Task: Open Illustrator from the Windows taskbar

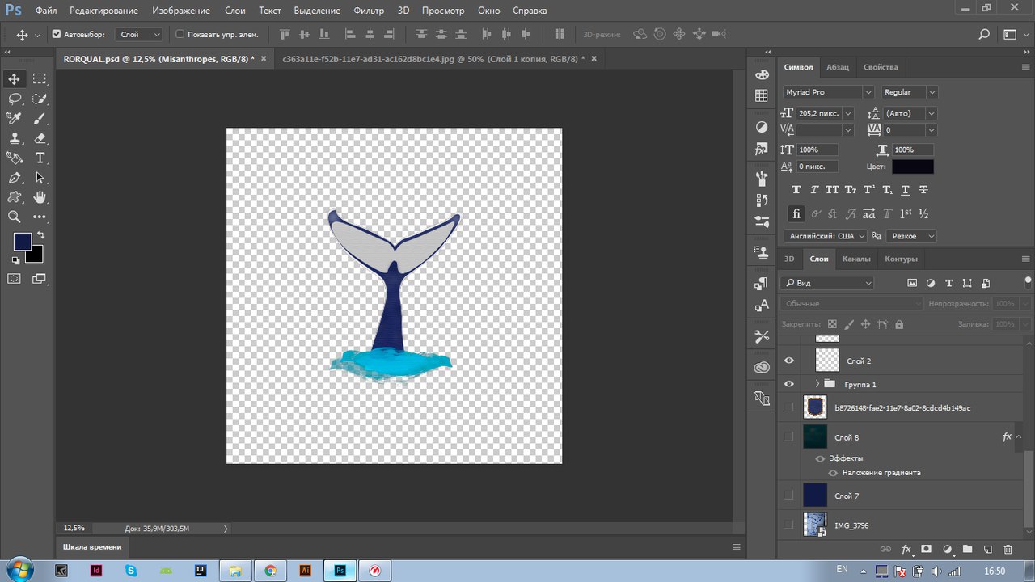Action: [306, 570]
